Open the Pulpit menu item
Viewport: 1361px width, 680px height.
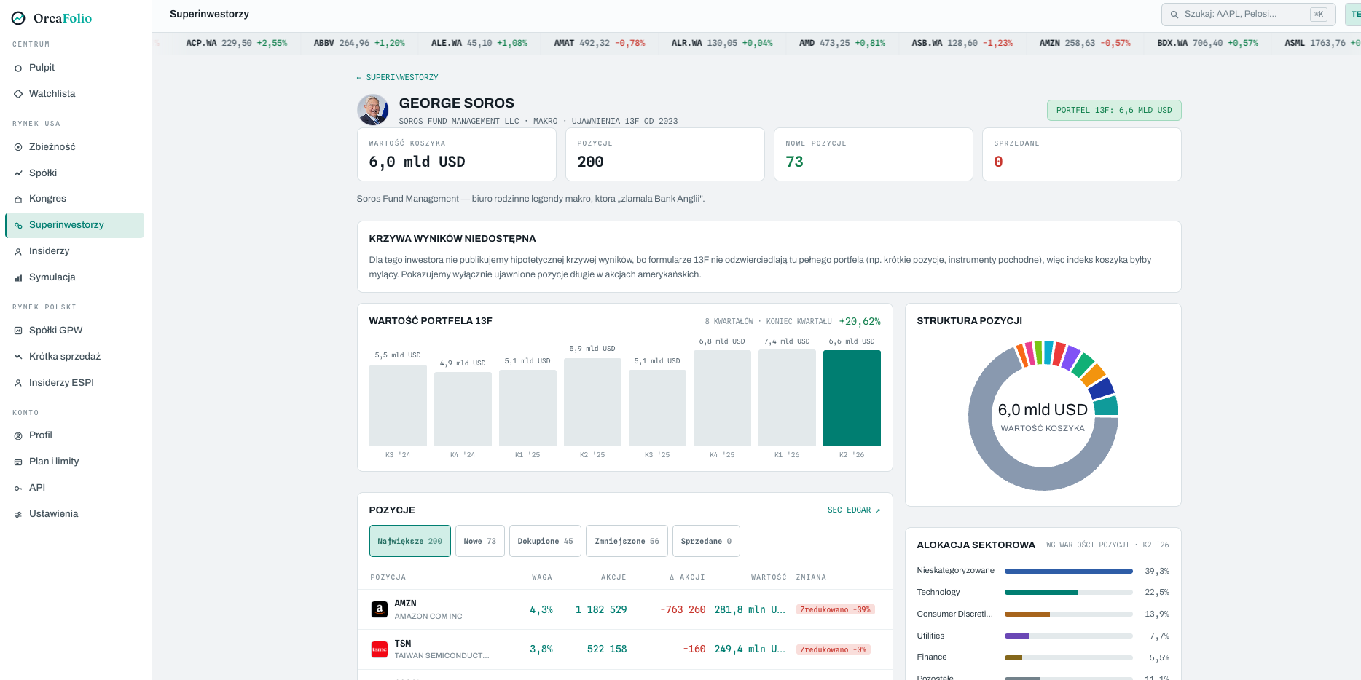[x=74, y=68]
